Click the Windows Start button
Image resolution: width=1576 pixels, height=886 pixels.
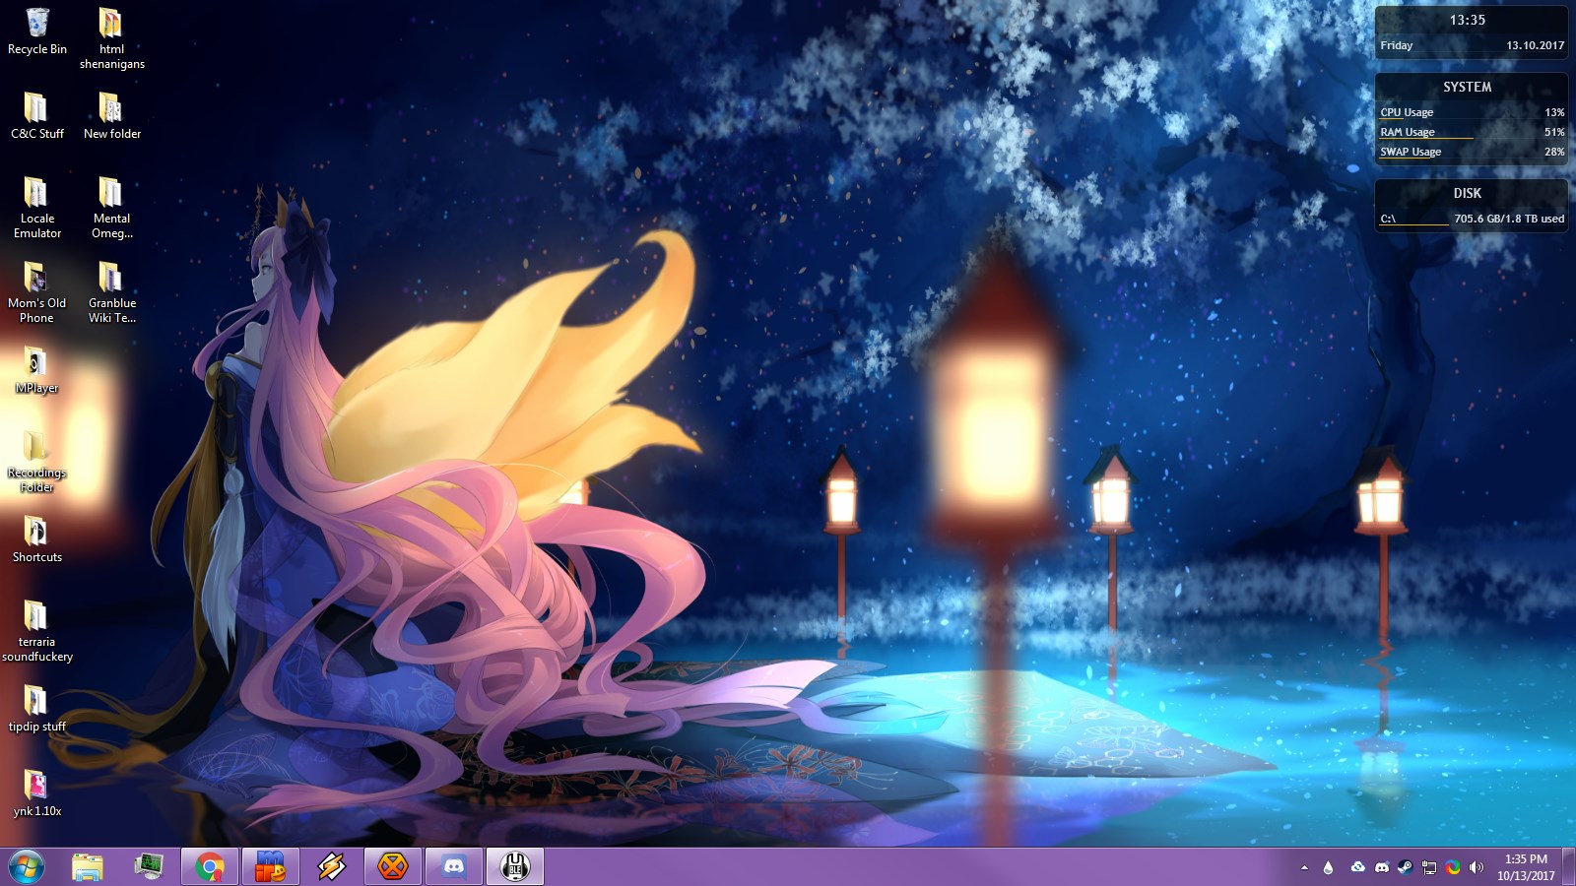click(27, 866)
